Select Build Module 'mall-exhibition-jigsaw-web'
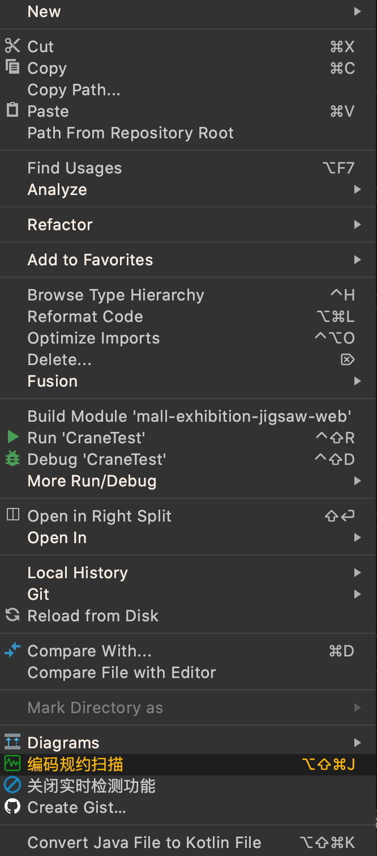Viewport: 377px width, 856px height. coord(188,416)
